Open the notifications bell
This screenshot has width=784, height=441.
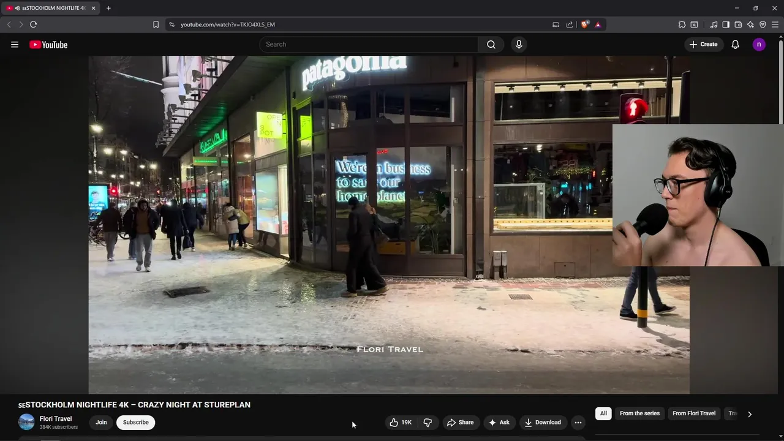pyautogui.click(x=736, y=44)
